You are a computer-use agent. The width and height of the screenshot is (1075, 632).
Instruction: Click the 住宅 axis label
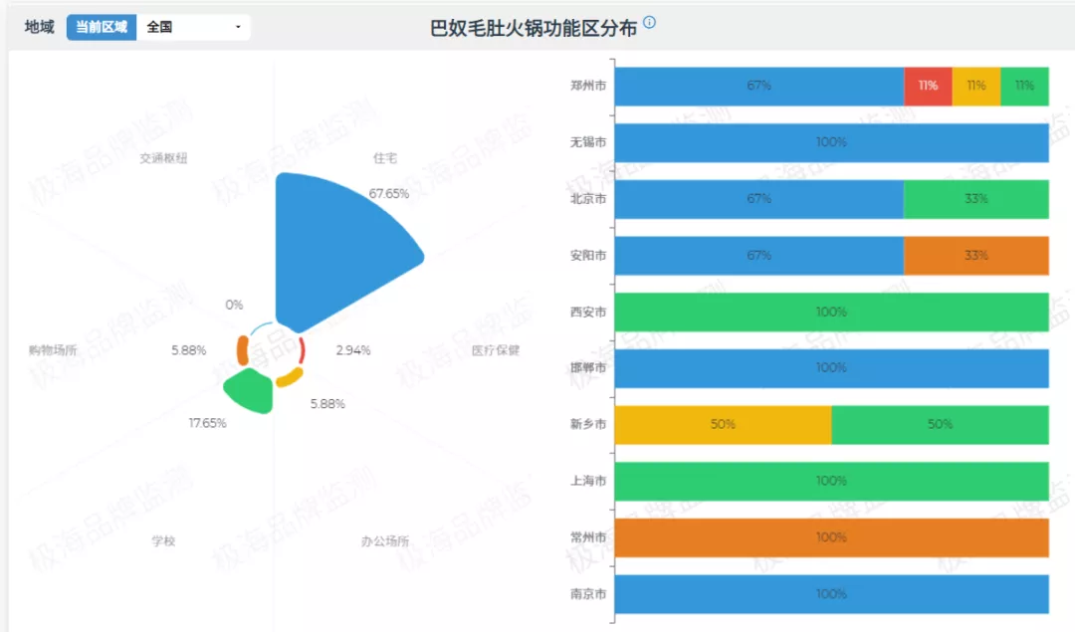(384, 158)
